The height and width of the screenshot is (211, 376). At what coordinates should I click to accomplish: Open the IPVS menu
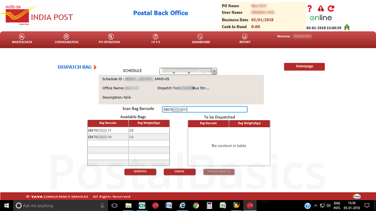pyautogui.click(x=156, y=39)
